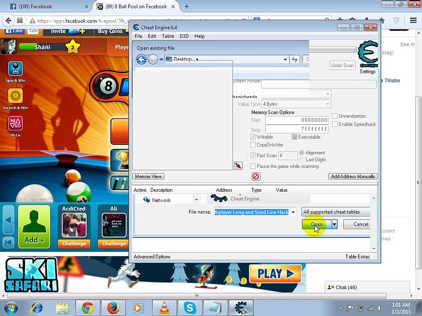This screenshot has width=422, height=316.
Task: Open Google Chrome from taskbar
Action: (x=88, y=308)
